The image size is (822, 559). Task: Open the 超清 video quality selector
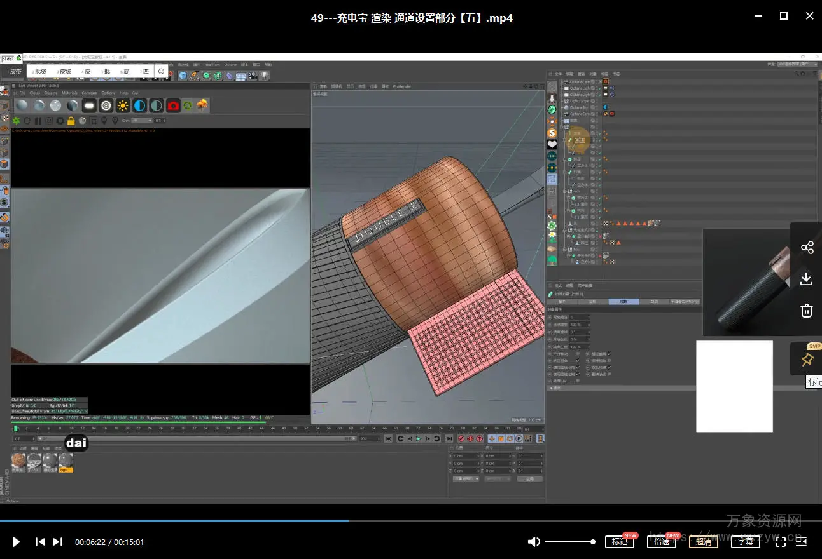[x=704, y=542]
